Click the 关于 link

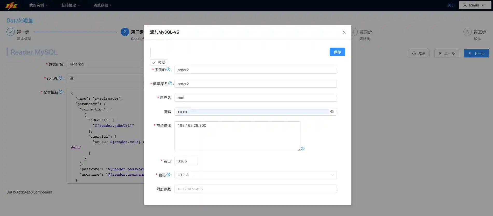pyautogui.click(x=451, y=5)
